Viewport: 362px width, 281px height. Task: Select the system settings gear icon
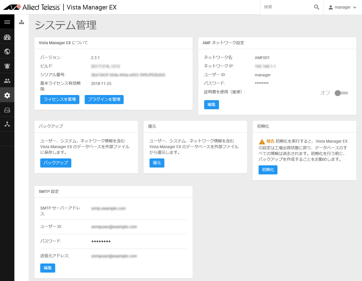[7, 95]
